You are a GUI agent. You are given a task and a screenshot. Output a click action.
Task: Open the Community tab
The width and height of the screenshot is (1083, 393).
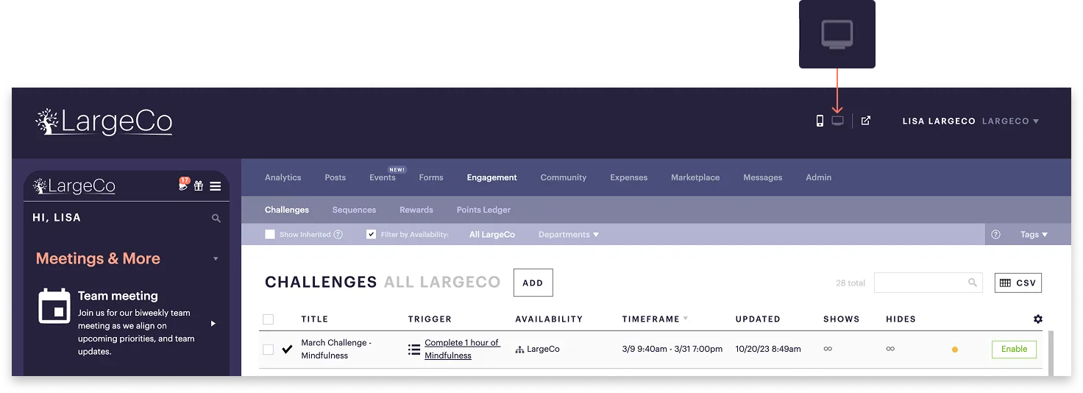564,177
